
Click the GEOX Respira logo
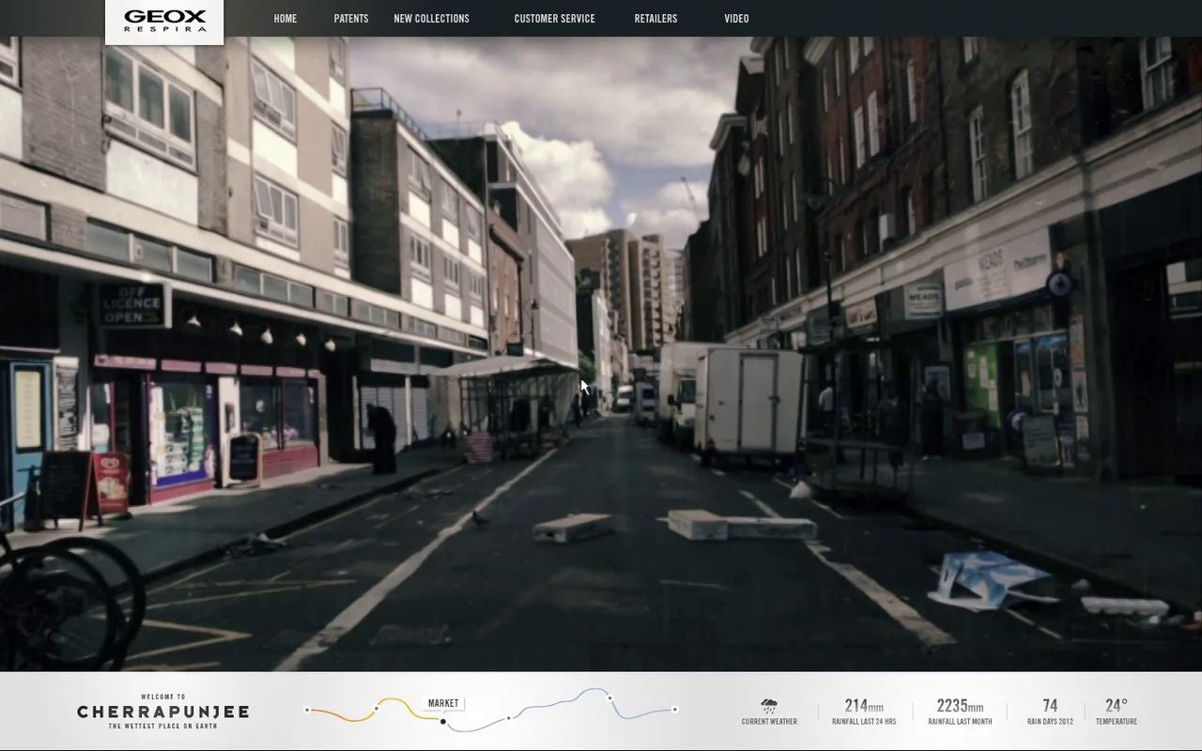point(164,21)
